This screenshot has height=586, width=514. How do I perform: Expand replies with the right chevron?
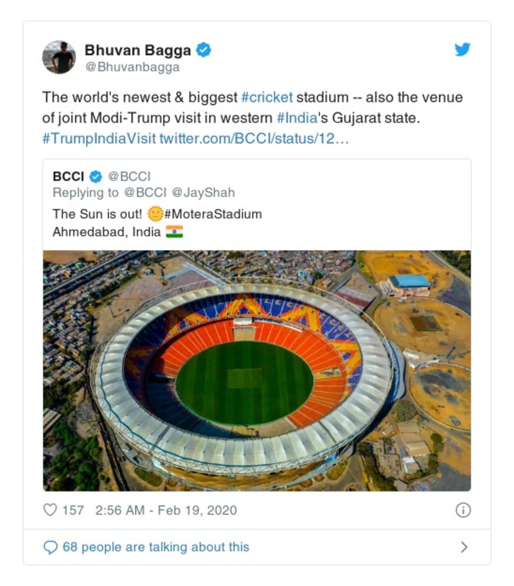click(x=464, y=547)
